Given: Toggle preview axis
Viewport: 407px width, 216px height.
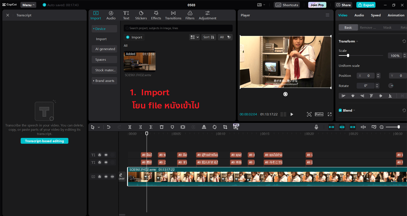Looking at the screenshot, I should (363, 127).
